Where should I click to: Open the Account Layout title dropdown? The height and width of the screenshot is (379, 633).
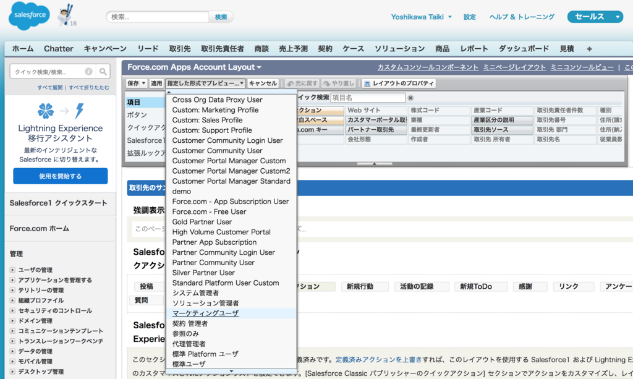click(259, 67)
